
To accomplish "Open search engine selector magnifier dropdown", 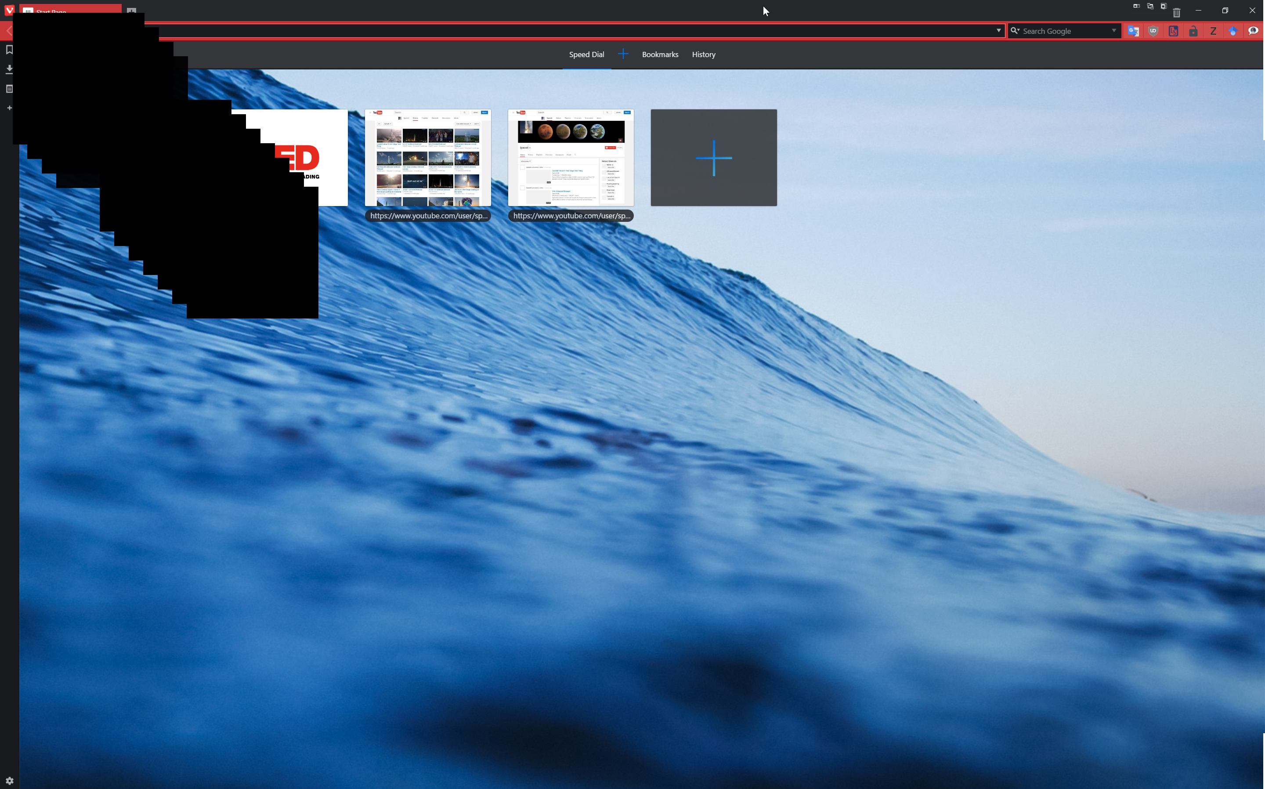I will click(x=1015, y=31).
